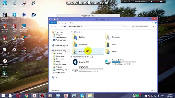Image resolution: width=175 pixels, height=98 pixels.
Task: Open recent locations dropdown arrow
Action: 59,27
